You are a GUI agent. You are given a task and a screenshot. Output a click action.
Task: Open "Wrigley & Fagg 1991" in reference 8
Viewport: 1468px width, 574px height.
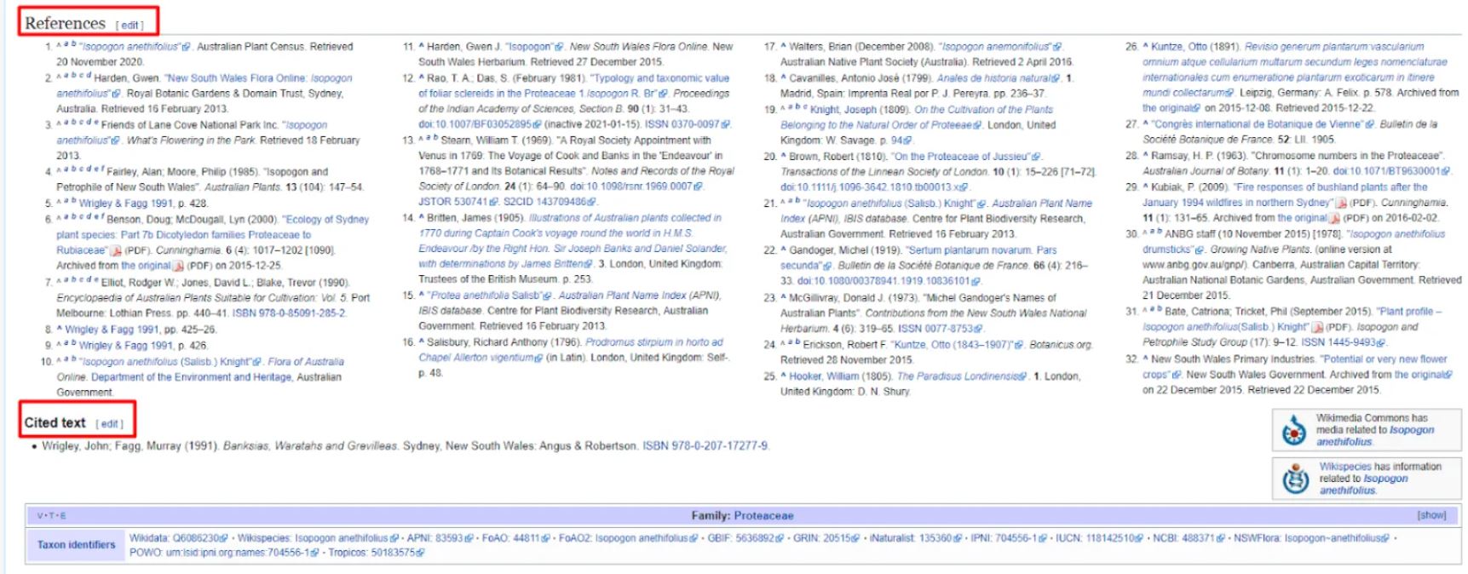[x=112, y=330]
